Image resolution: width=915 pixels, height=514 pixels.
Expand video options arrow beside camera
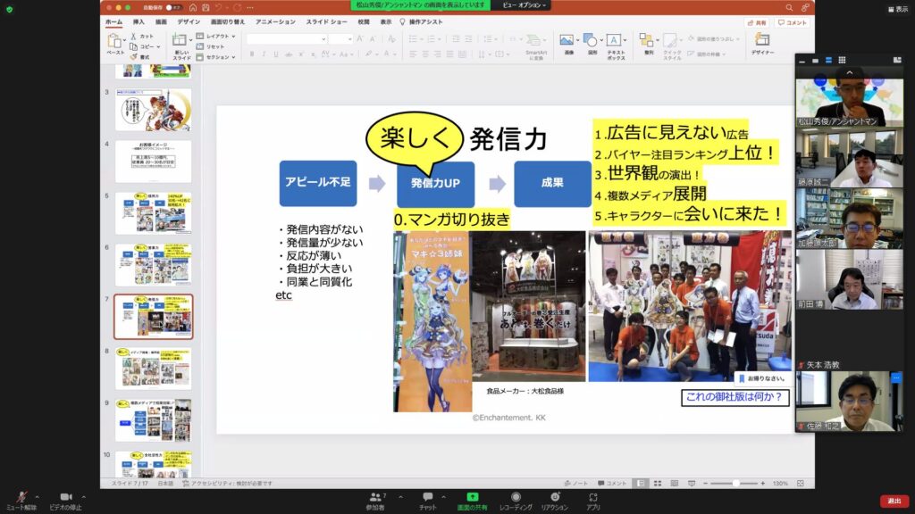click(x=83, y=497)
